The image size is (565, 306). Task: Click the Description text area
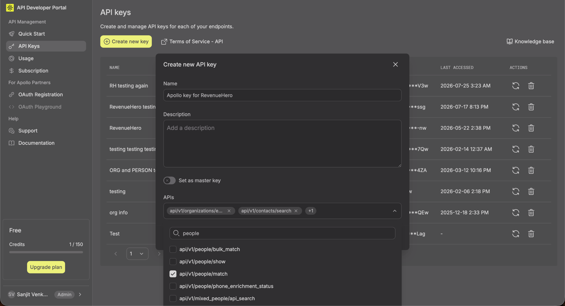[x=282, y=144]
